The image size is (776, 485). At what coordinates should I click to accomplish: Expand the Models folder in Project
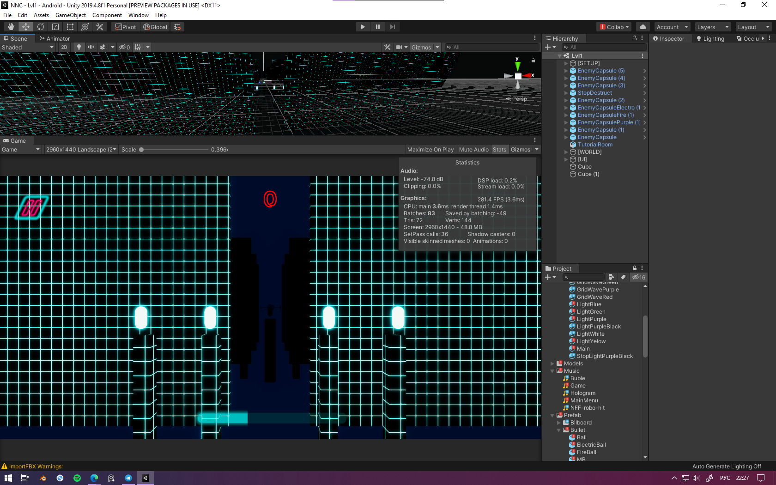(552, 364)
